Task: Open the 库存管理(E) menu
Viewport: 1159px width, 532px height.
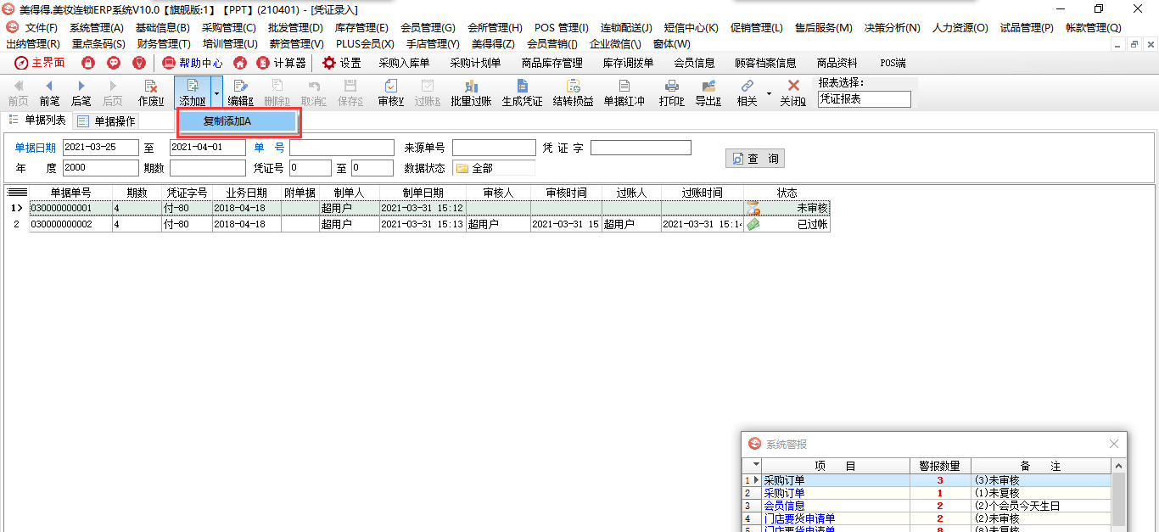Action: (361, 28)
